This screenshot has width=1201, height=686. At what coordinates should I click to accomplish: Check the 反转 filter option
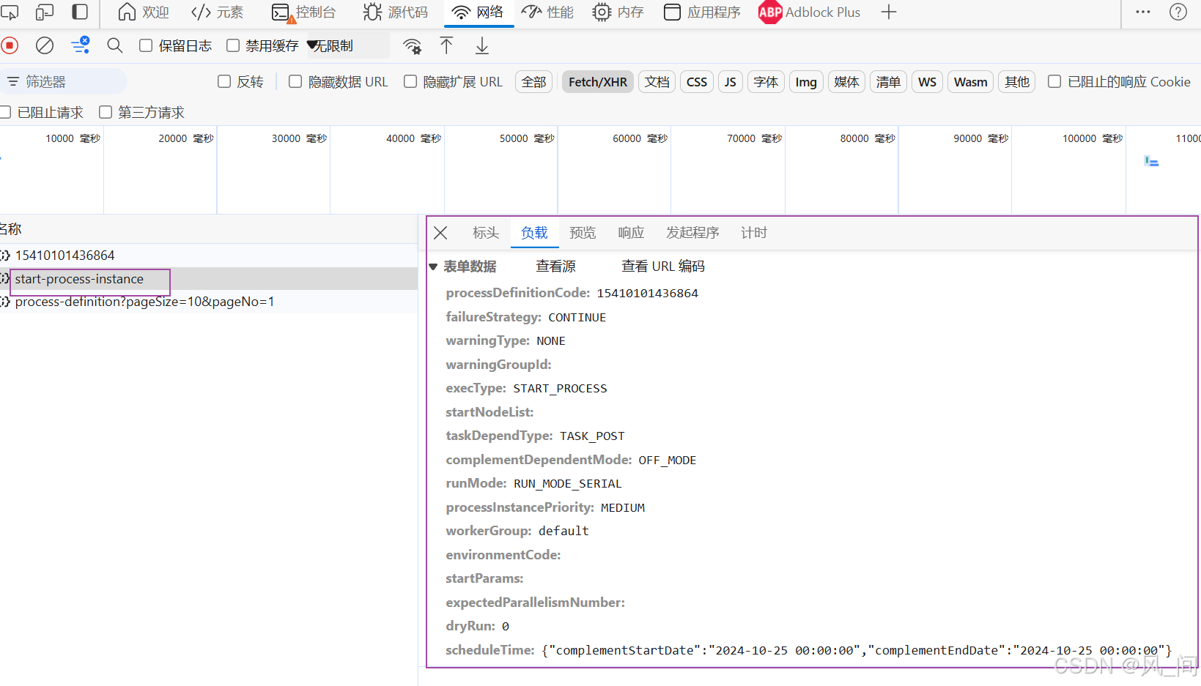223,81
